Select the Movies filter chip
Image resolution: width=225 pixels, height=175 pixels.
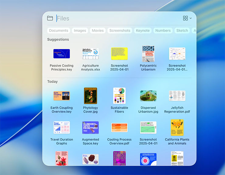(98, 30)
